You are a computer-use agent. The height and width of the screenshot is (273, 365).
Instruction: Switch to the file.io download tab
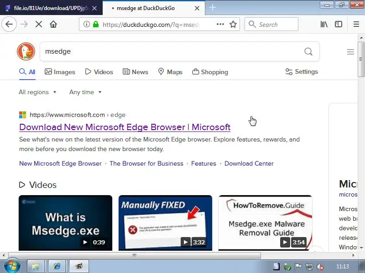51,8
